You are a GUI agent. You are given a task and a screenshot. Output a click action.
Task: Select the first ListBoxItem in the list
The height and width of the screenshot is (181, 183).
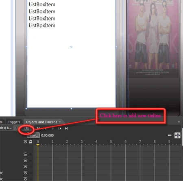click(x=42, y=4)
